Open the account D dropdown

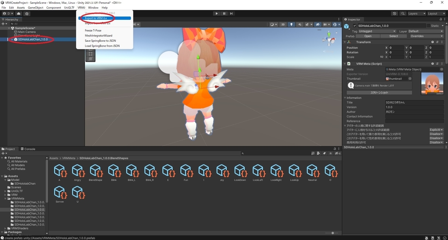[x=7, y=13]
